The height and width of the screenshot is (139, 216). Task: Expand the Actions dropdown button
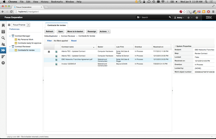(x=105, y=32)
